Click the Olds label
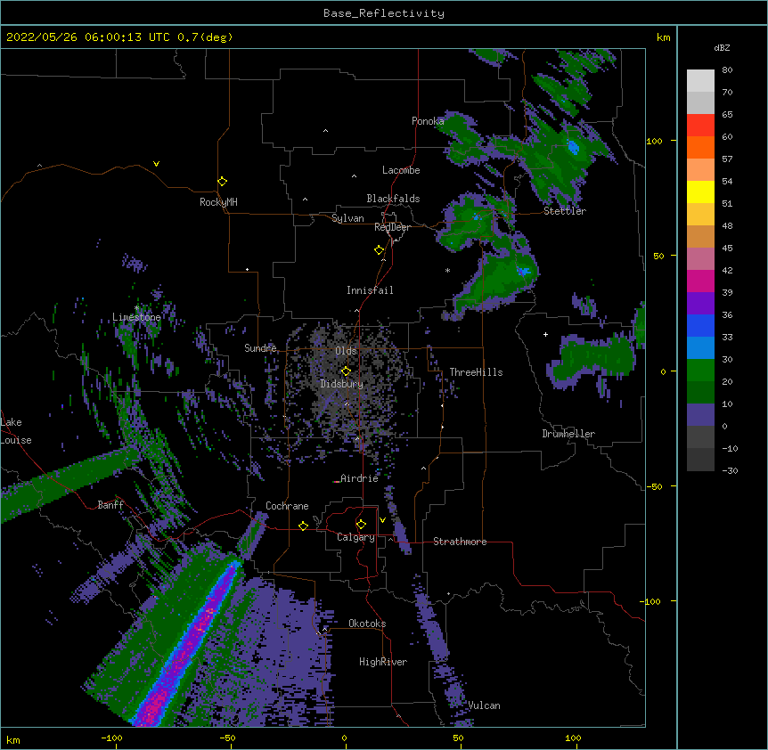The image size is (768, 750). pyautogui.click(x=346, y=351)
